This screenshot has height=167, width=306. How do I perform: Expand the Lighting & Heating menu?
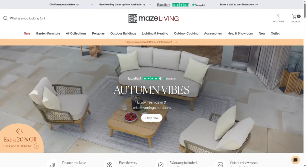coord(155,33)
